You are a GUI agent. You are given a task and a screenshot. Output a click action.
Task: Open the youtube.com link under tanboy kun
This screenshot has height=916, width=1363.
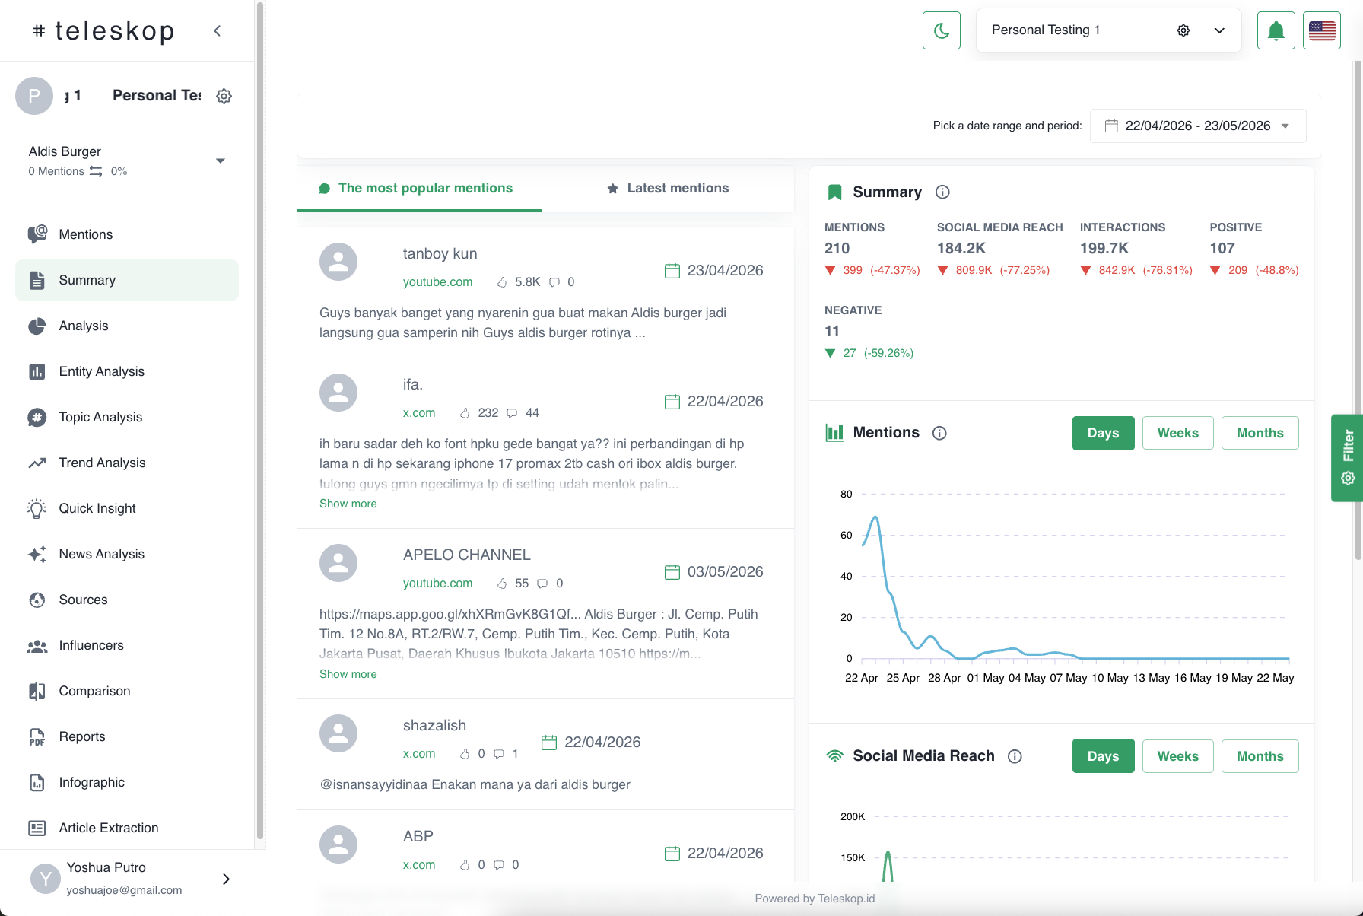(437, 281)
